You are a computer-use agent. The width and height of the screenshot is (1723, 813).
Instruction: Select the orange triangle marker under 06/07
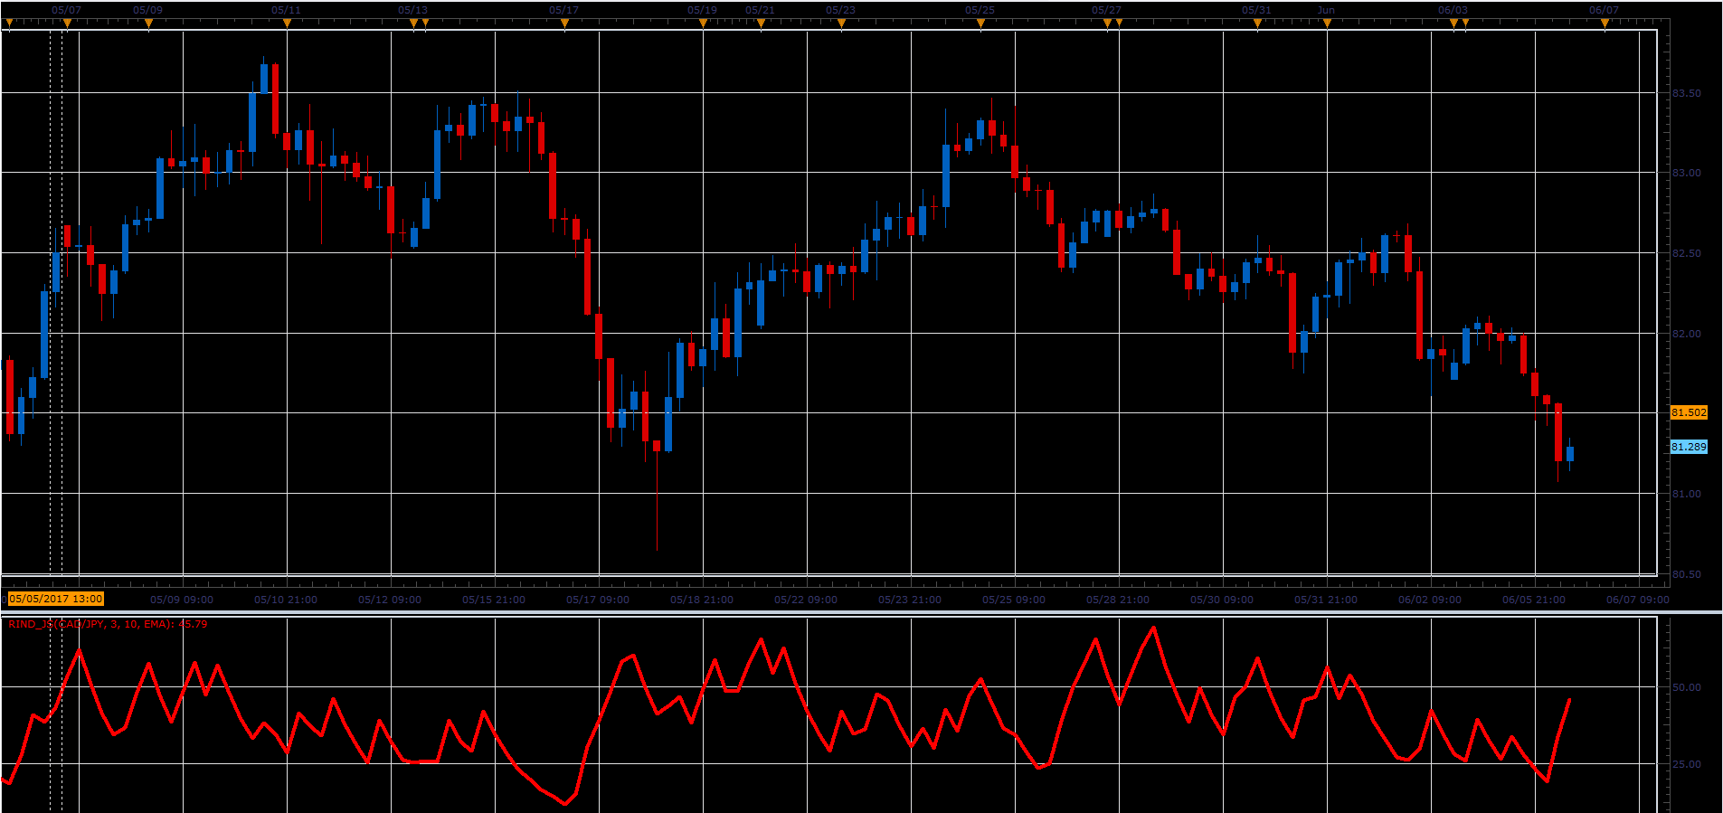click(1605, 24)
